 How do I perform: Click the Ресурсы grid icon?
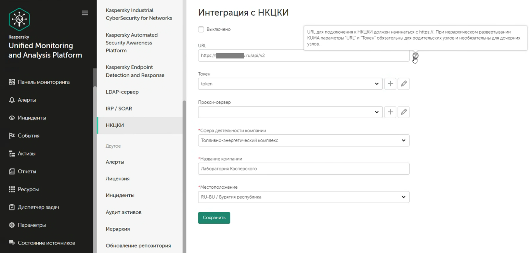[x=12, y=189]
